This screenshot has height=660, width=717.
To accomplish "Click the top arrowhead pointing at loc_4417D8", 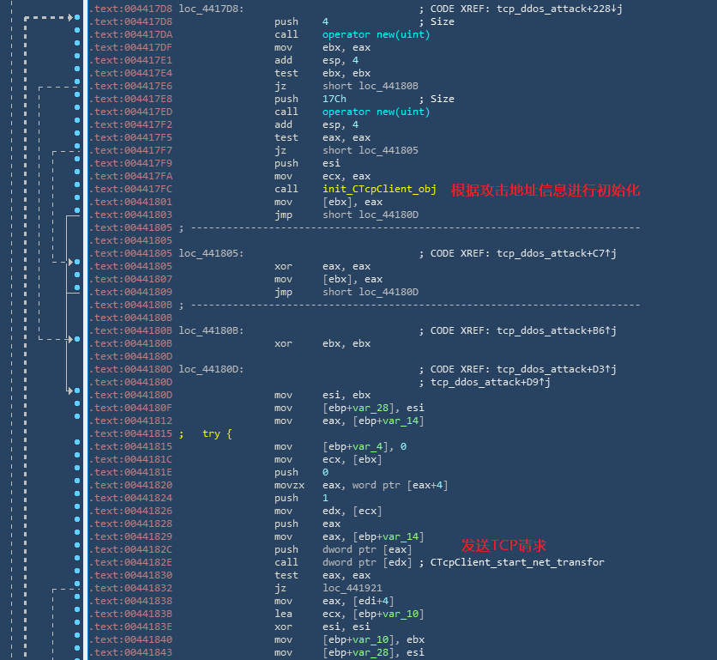I will (71, 17).
